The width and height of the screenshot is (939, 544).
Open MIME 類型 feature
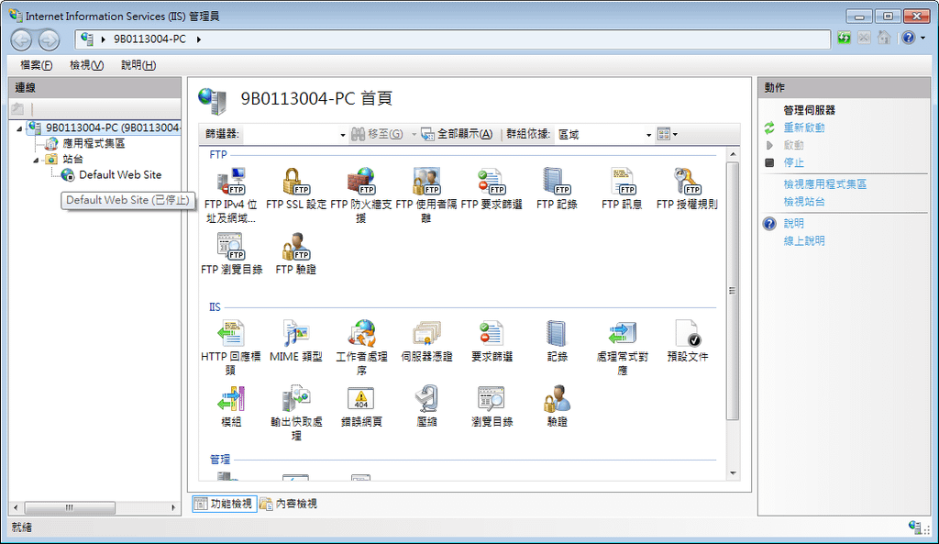coord(296,341)
